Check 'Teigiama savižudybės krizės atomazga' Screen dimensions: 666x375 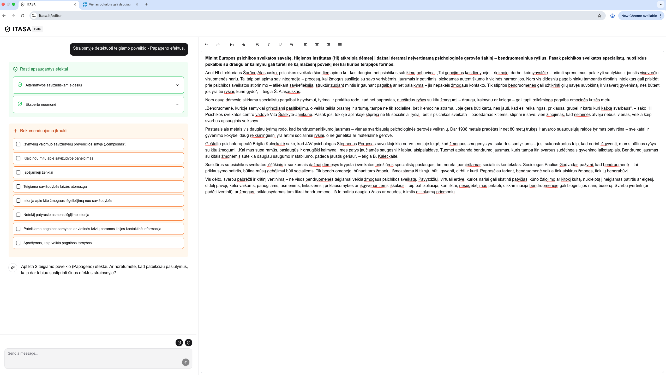coord(18,186)
